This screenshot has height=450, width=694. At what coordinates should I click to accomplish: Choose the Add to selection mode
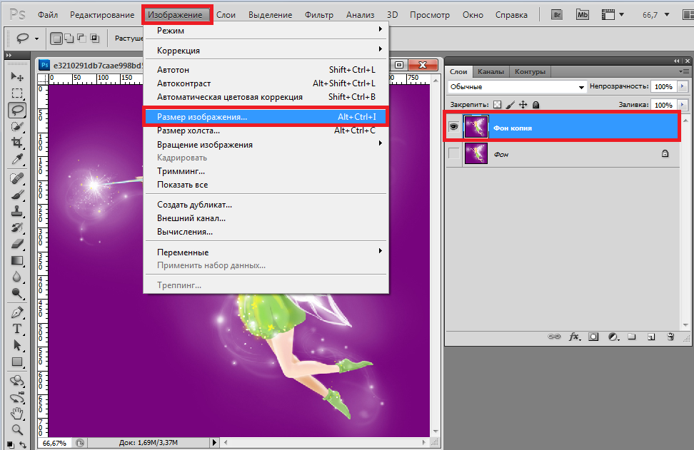(69, 39)
